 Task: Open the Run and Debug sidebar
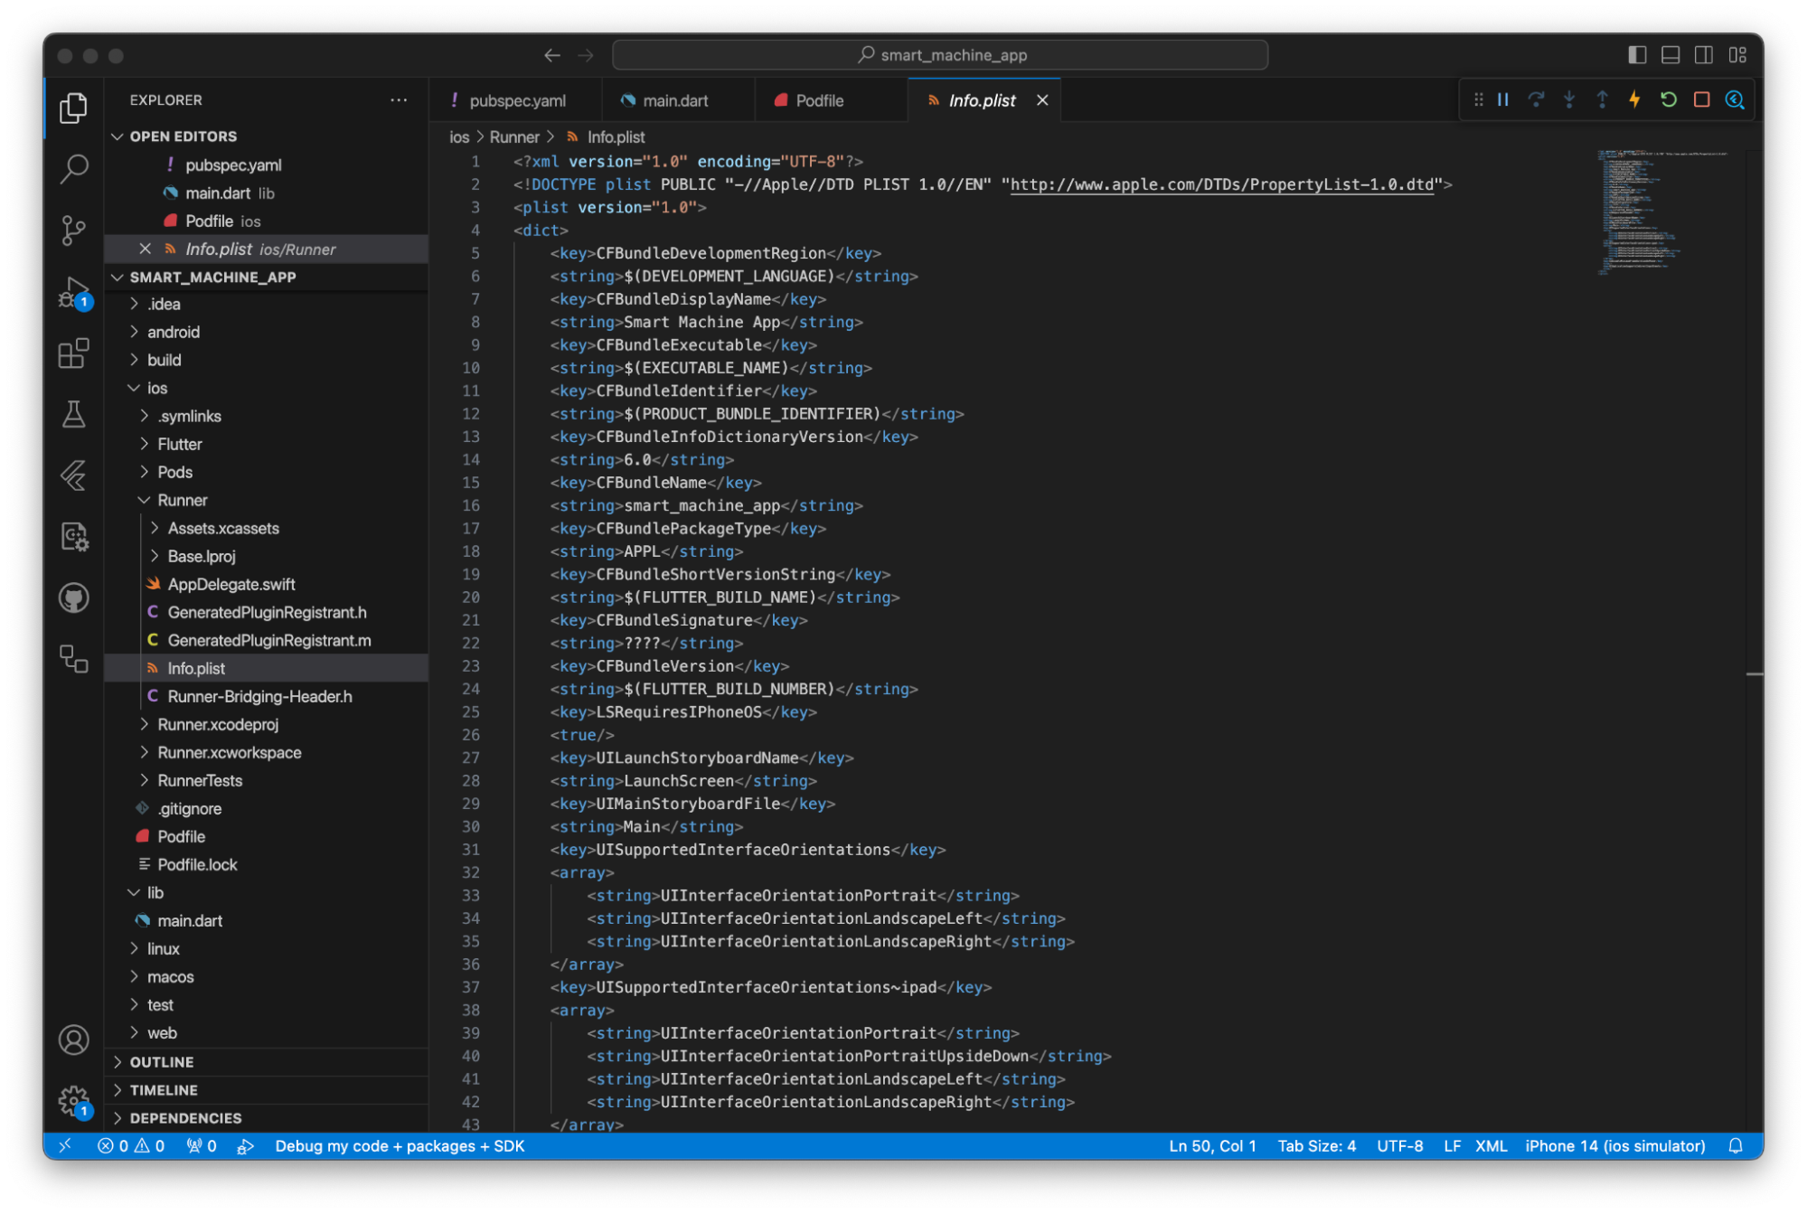click(73, 292)
